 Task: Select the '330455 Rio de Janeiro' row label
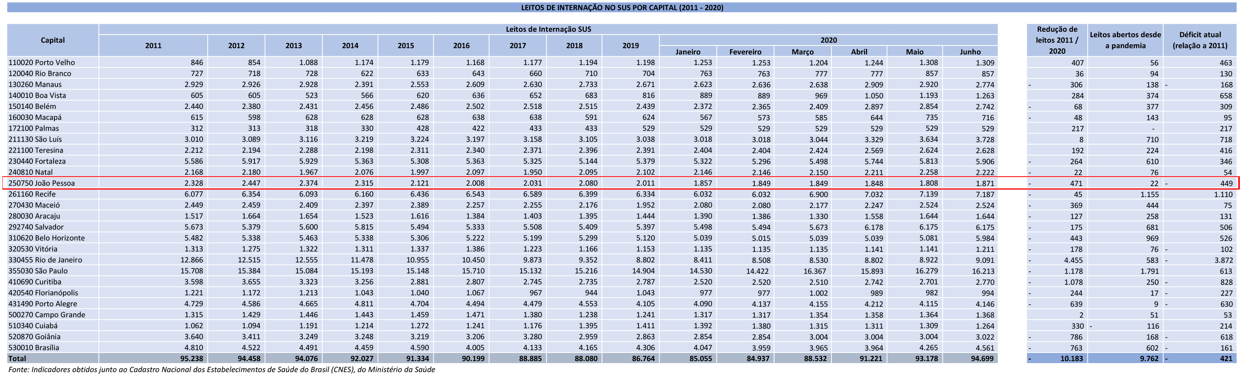45,260
